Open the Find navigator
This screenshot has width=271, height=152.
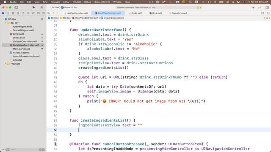click(x=18, y=13)
